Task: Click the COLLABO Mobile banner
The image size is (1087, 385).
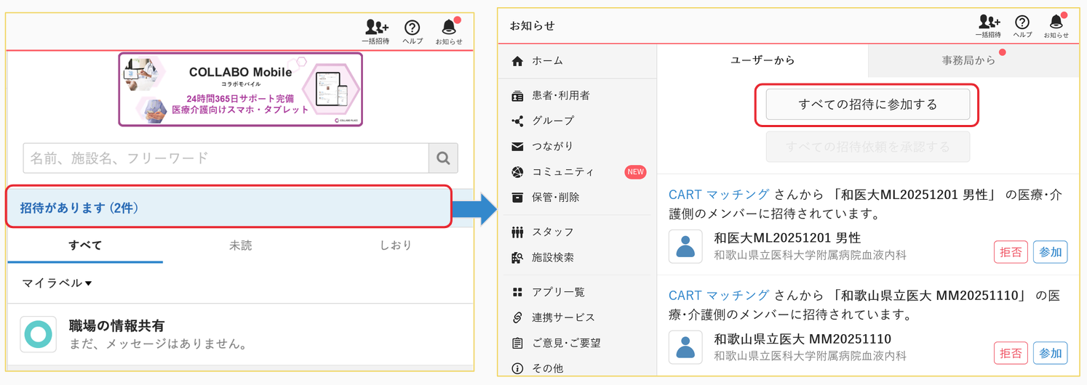Action: click(240, 89)
